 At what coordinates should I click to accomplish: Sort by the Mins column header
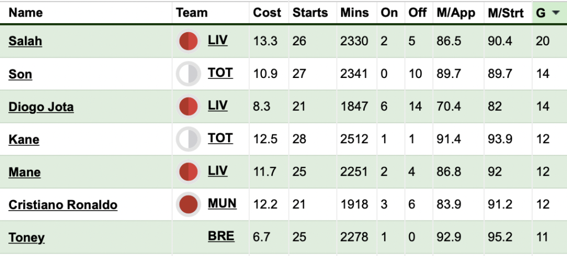[354, 13]
